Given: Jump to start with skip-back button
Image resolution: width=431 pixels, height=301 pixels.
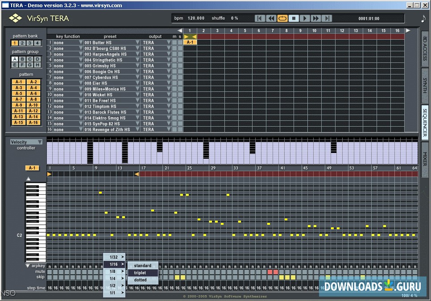Looking at the screenshot, I should [260, 18].
